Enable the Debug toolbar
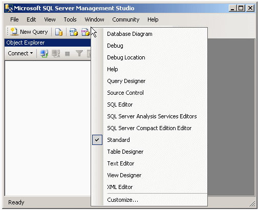The height and width of the screenshot is (210, 258). coord(149,46)
